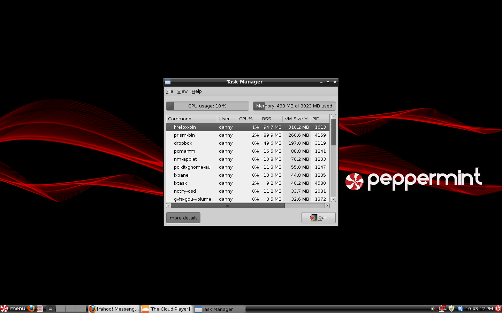Screen dimensions: 502x313
Task: Select the pcmanfm process
Action: pyautogui.click(x=248, y=151)
